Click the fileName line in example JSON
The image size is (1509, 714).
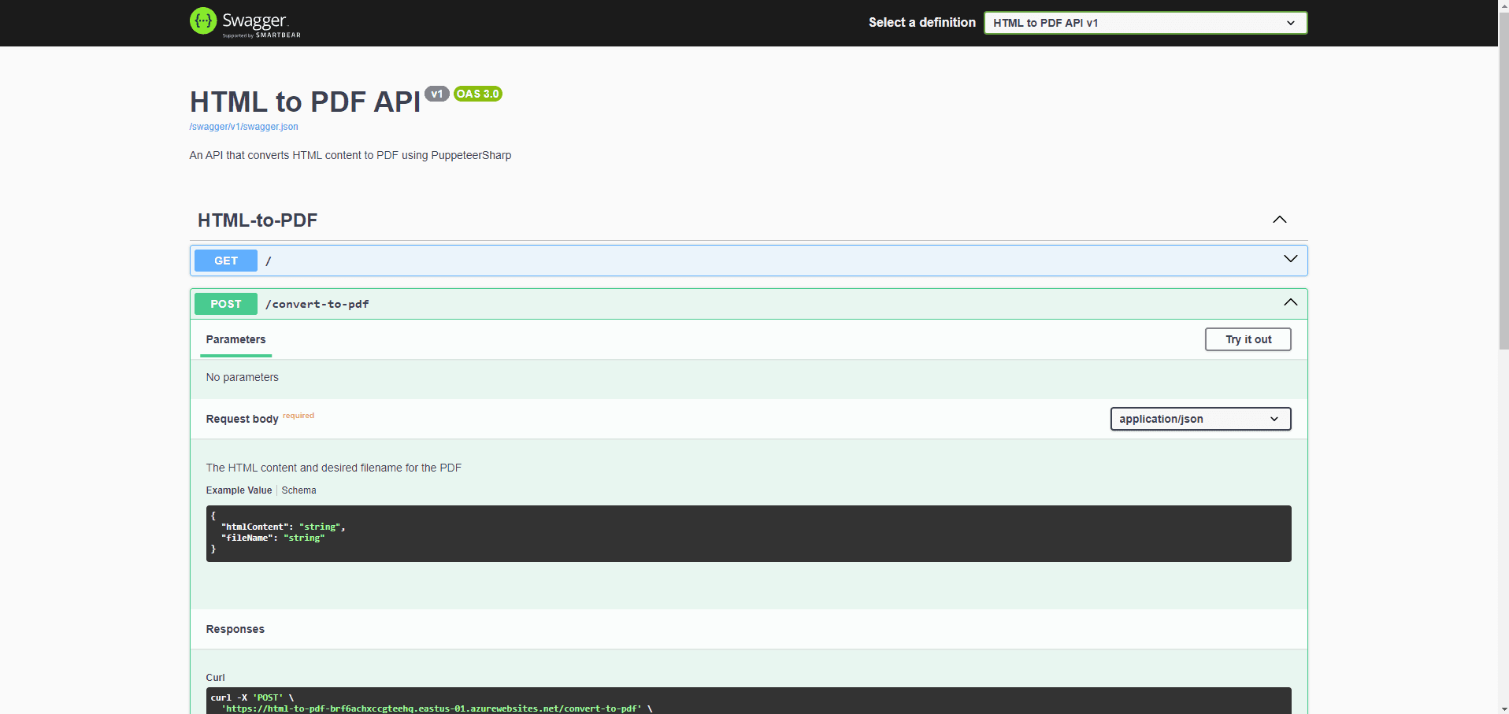point(273,538)
